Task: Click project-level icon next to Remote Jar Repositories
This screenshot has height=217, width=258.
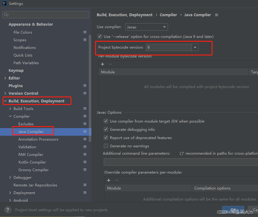Action: click(x=85, y=185)
